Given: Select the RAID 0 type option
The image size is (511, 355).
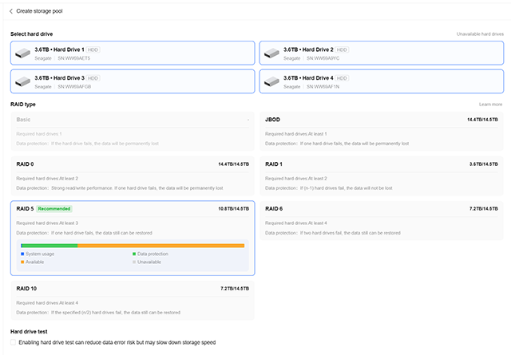Looking at the screenshot, I should (x=132, y=175).
